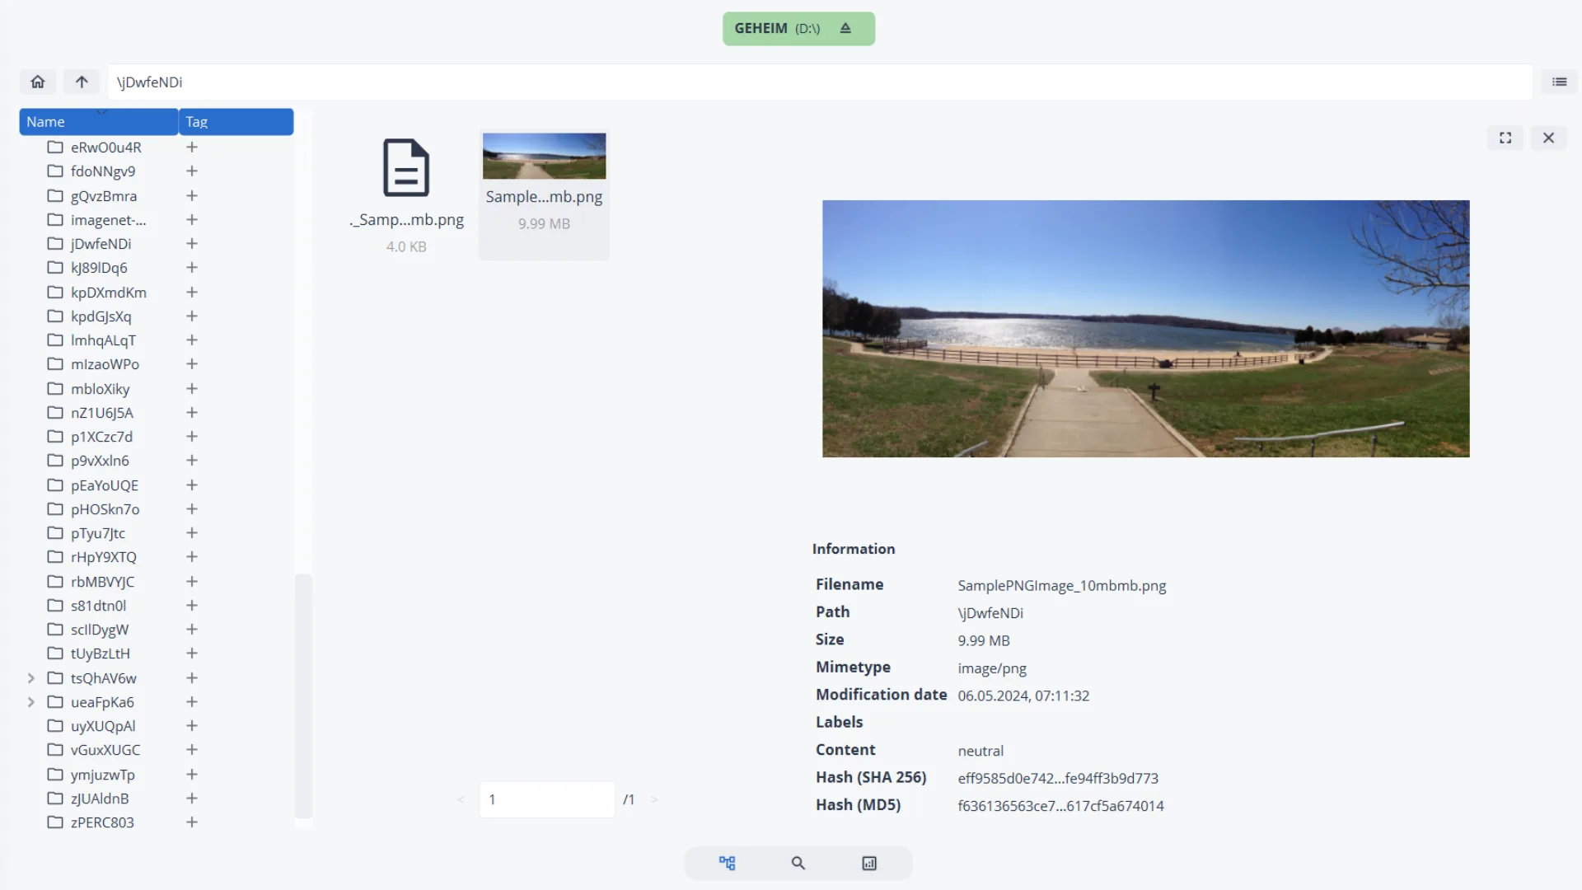The image size is (1582, 890).
Task: Add tag to pHOSkn7o folder
Action: [192, 508]
